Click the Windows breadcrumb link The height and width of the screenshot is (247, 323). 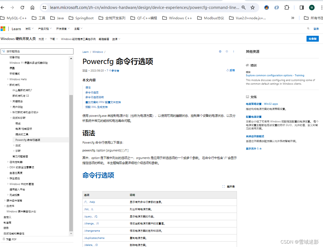coord(98,52)
